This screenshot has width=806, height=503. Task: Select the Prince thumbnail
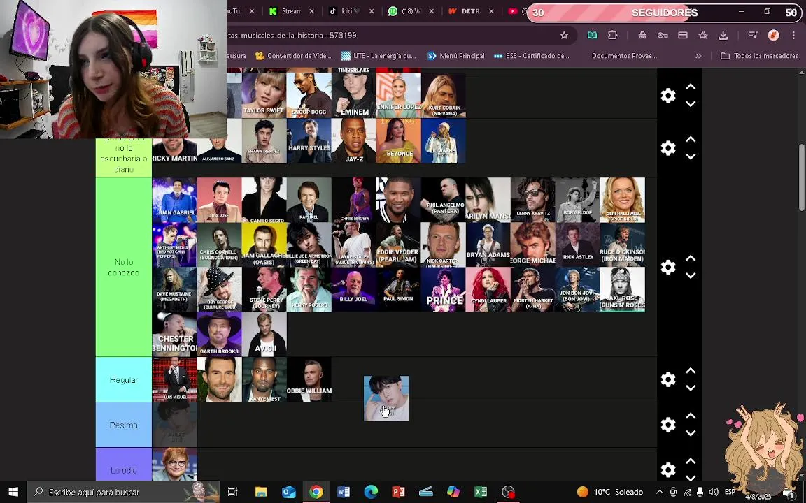tap(444, 289)
